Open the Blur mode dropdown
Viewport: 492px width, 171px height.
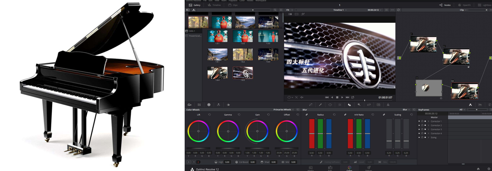pos(406,110)
